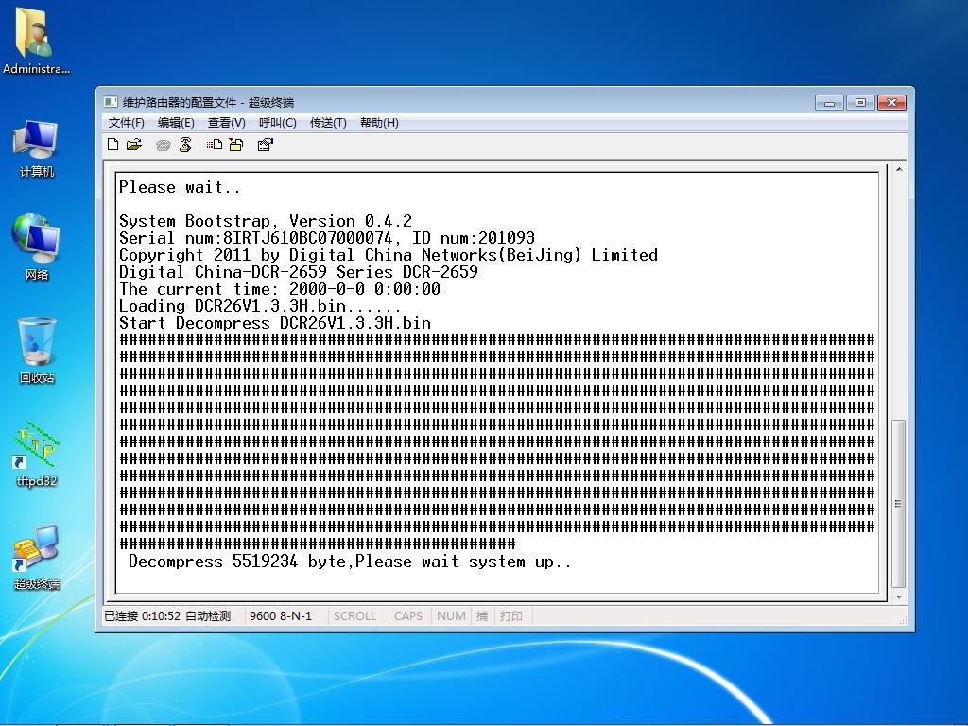The height and width of the screenshot is (726, 968).
Task: Click the Serial num terminal line
Action: point(326,237)
